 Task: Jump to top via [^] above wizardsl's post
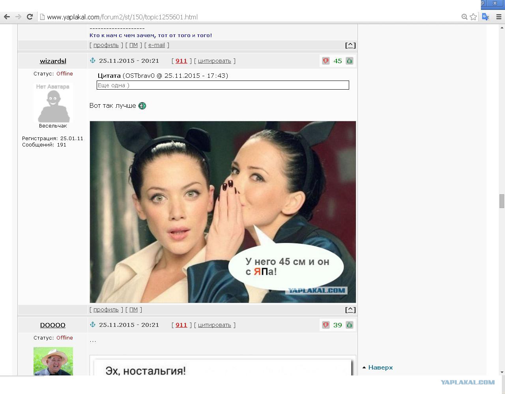350,45
